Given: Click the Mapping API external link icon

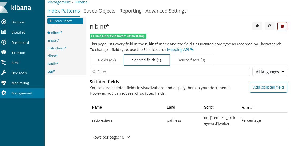Looking at the screenshot, I should pos(192,50).
